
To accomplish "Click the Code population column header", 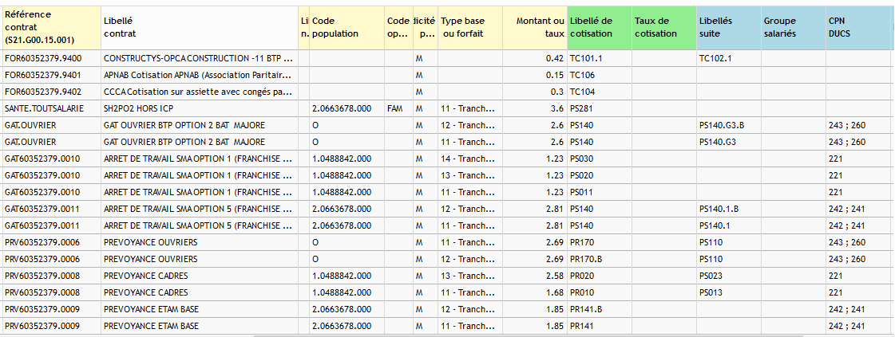I will [x=347, y=27].
